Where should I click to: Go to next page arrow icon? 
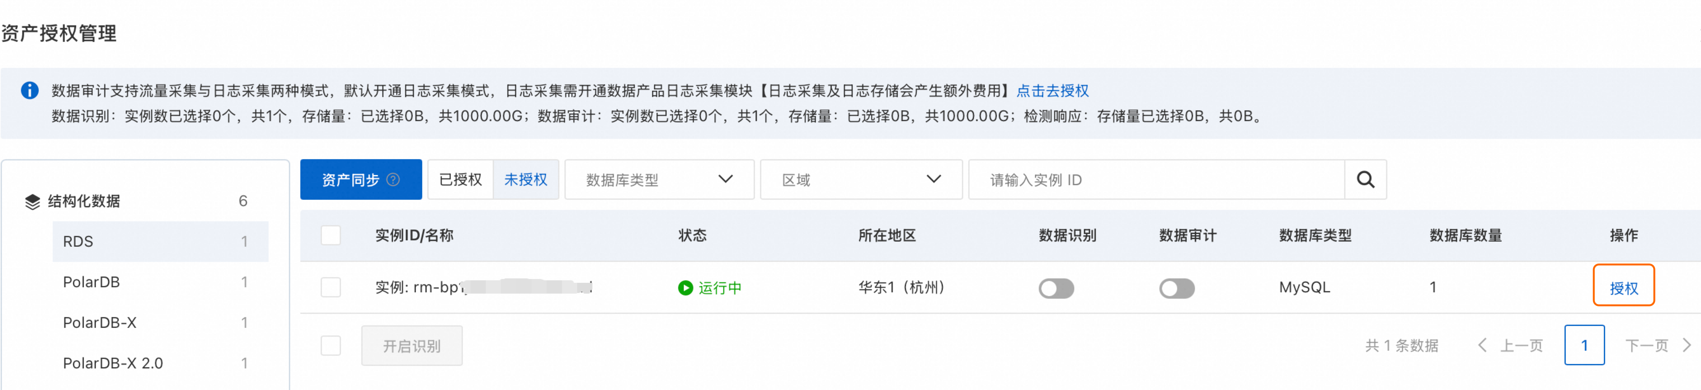1686,345
